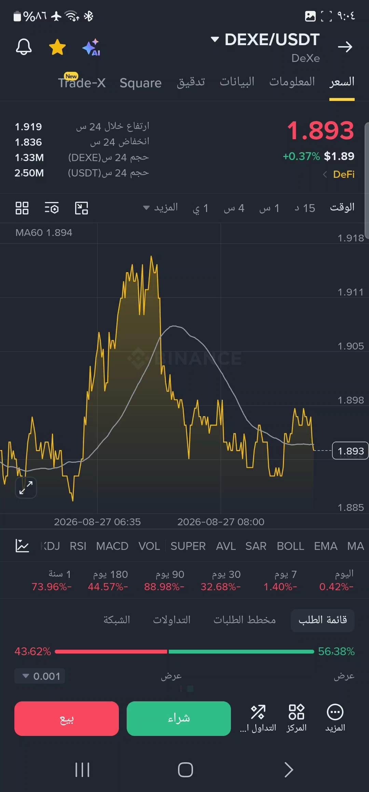Tap the 1 سنة performance -73.96%
The width and height of the screenshot is (369, 792).
click(52, 580)
